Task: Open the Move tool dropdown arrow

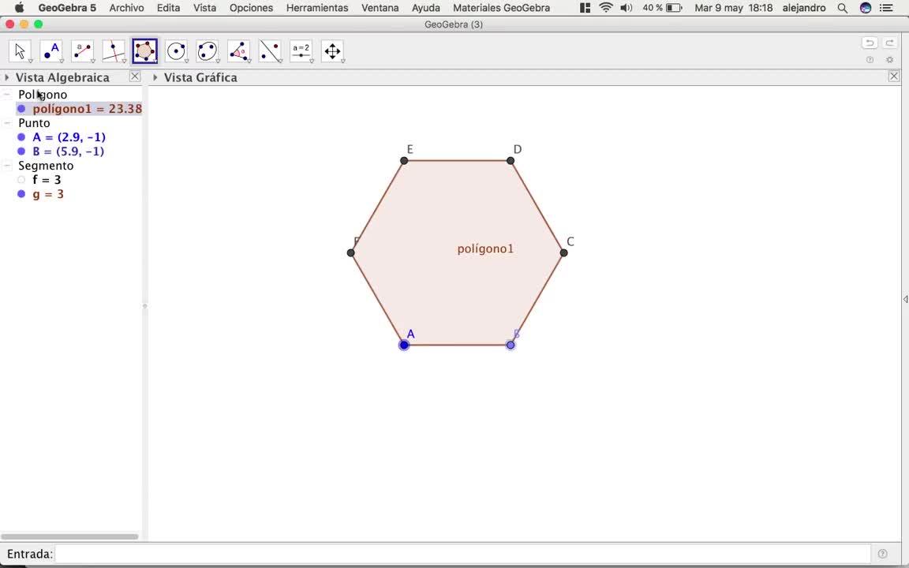Action: (x=31, y=61)
